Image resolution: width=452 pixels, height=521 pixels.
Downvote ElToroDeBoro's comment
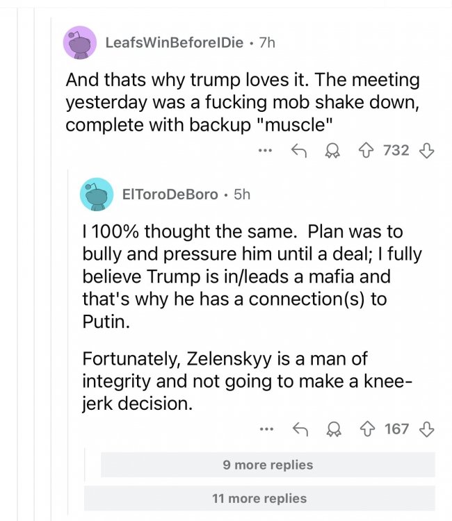coord(426,429)
